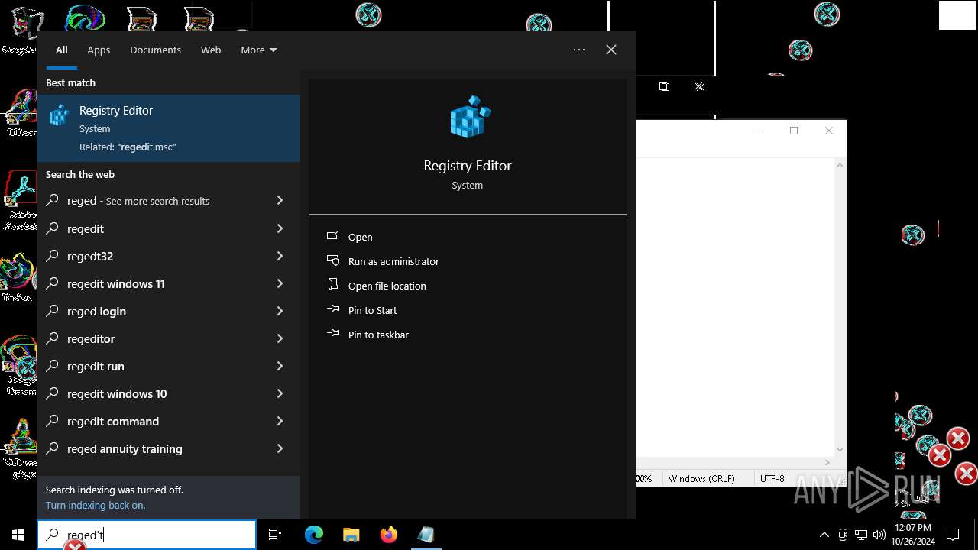Viewport: 978px width, 550px height.
Task: Click Notepad's vertical scrollbar up arrow
Action: tap(840, 164)
